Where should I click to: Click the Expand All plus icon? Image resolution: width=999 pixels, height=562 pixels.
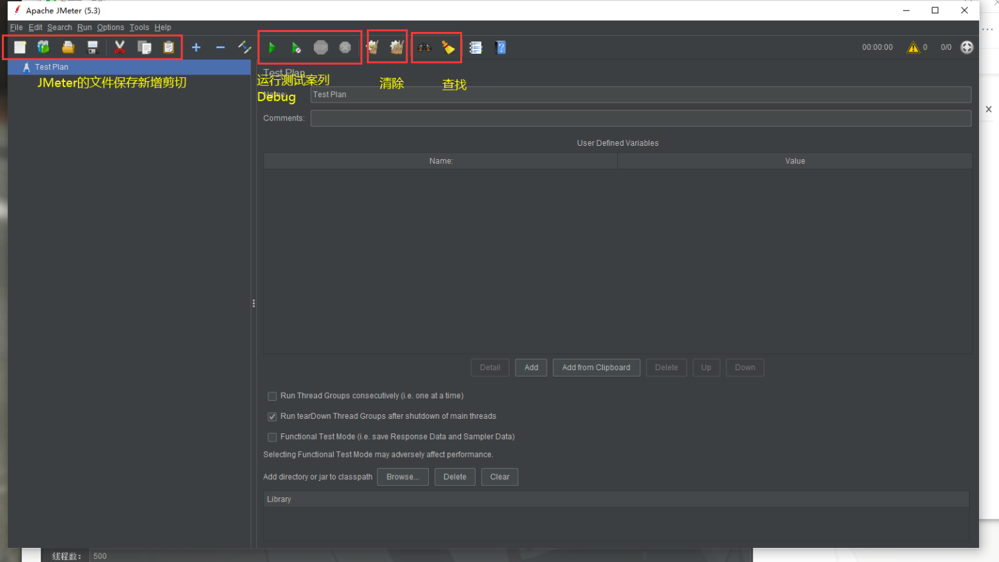(x=196, y=47)
